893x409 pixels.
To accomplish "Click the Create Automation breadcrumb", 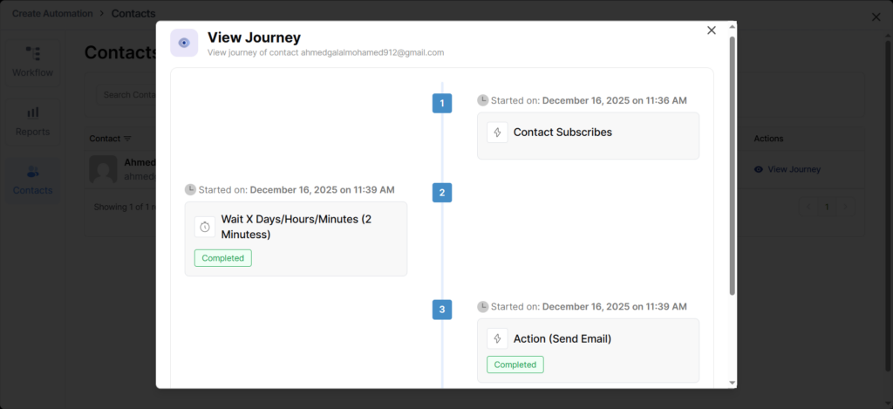I will [x=51, y=14].
